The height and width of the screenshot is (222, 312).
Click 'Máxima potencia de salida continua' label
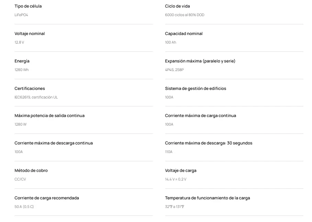pyautogui.click(x=49, y=116)
